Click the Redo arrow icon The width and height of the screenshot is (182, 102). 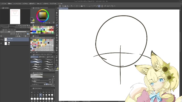pos(74,6)
